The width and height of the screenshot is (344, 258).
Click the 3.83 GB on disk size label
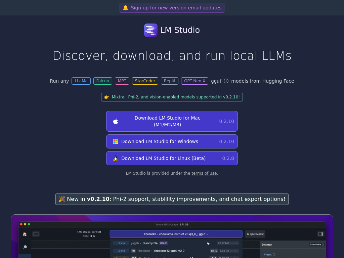tap(229, 251)
